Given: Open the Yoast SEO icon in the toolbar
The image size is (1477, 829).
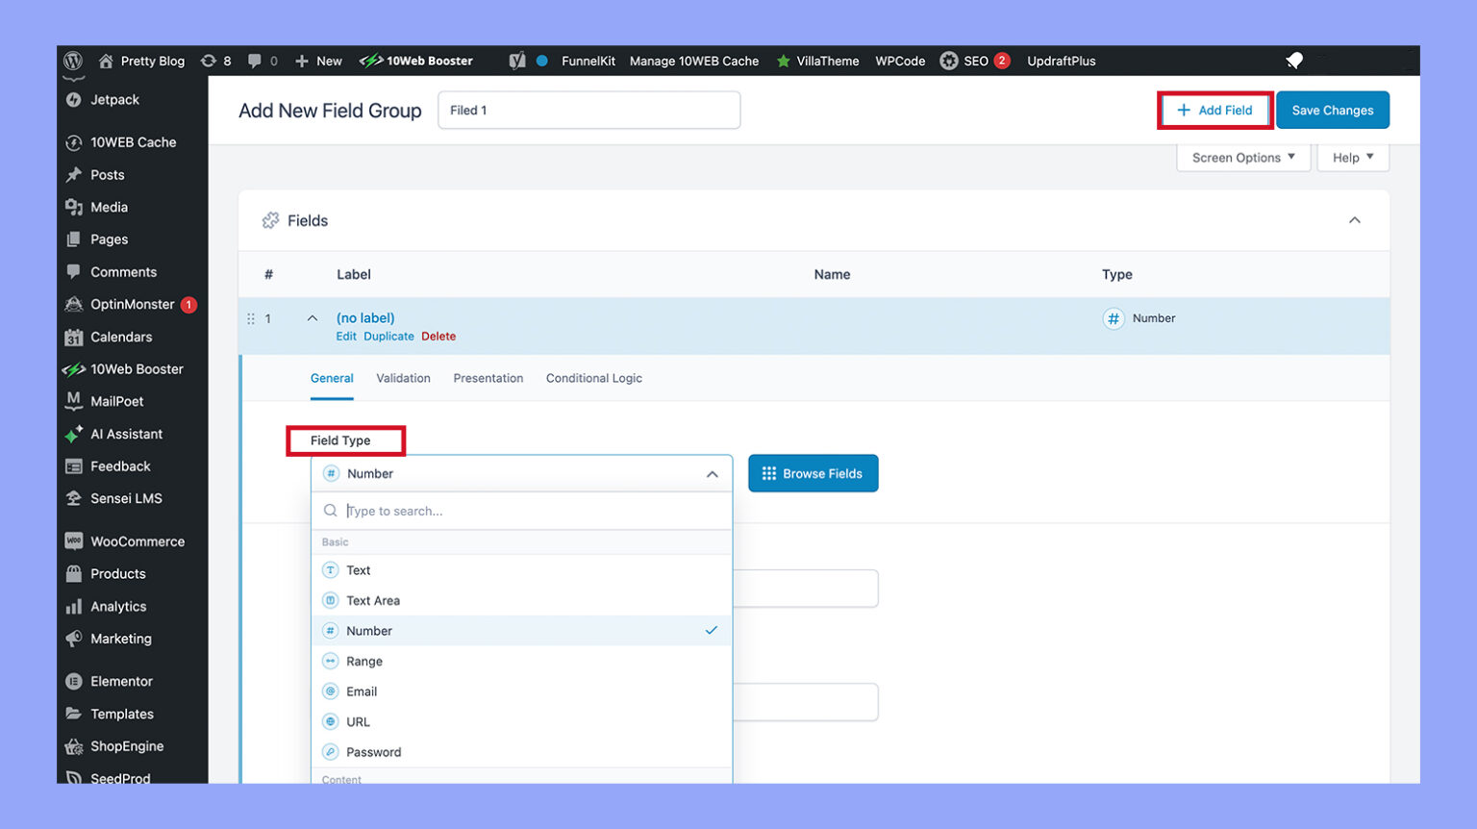Looking at the screenshot, I should click(x=517, y=61).
